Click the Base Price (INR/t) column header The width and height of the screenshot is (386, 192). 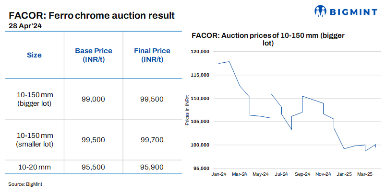click(93, 55)
